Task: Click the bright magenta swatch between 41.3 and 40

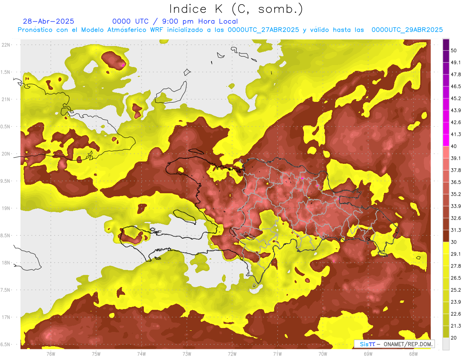Action: [x=446, y=140]
